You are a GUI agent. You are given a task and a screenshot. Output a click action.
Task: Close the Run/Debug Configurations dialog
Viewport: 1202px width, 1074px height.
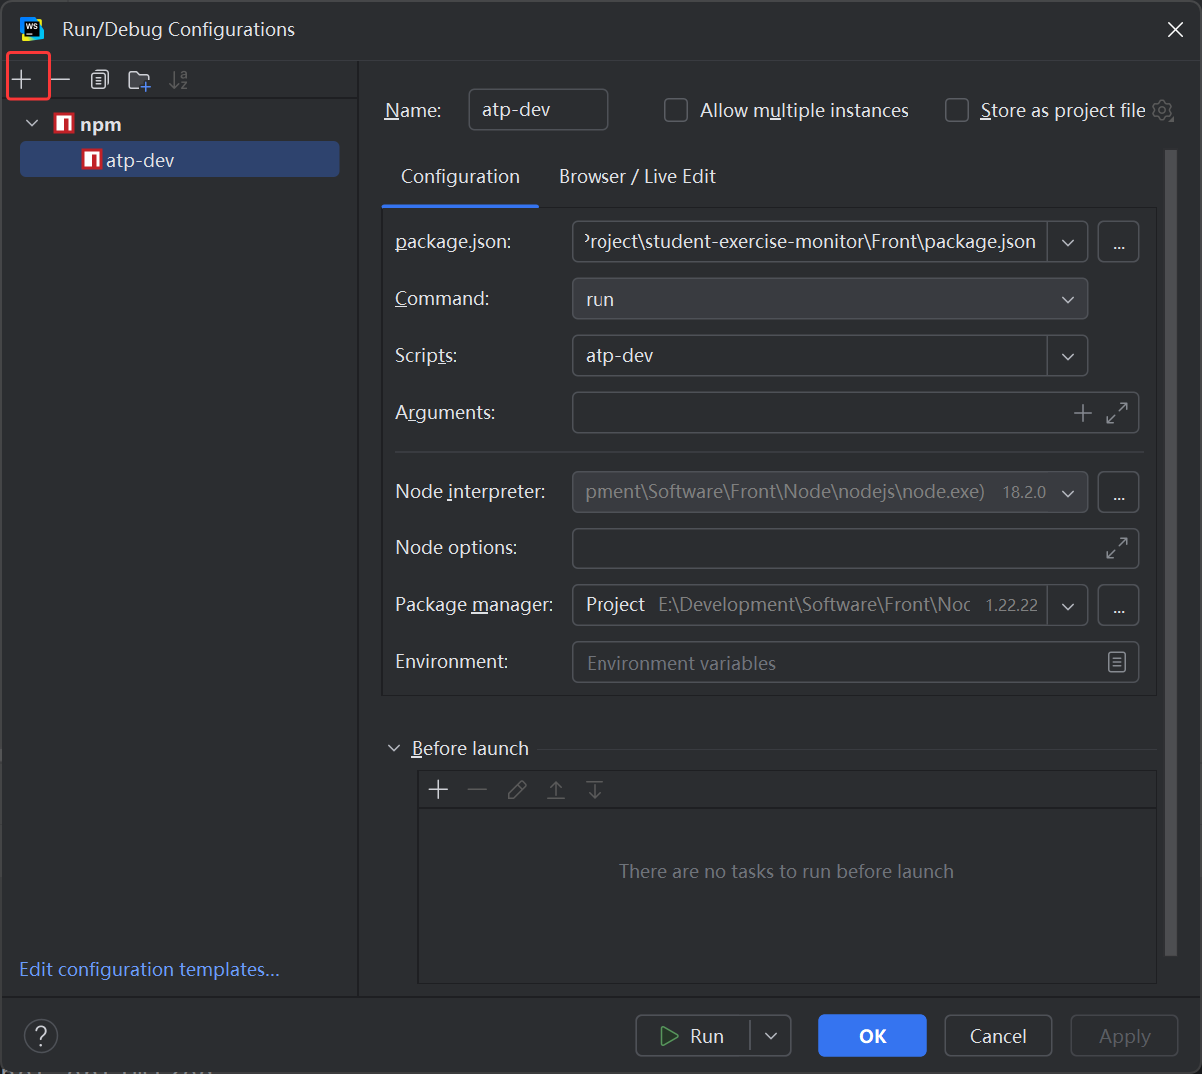click(1175, 29)
